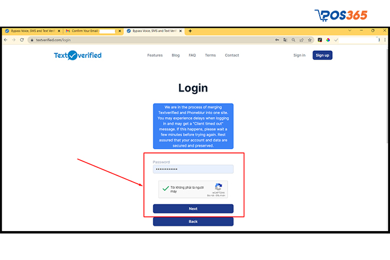
Task: Open the Features menu item
Action: [x=155, y=55]
